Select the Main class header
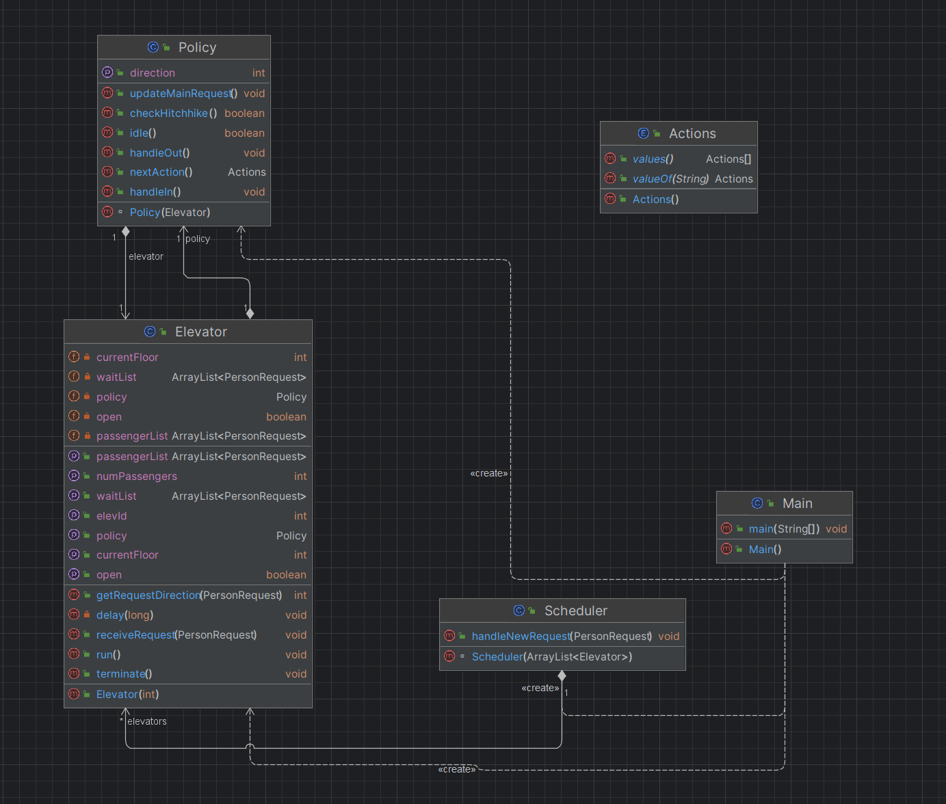Image resolution: width=946 pixels, height=804 pixels. [x=785, y=503]
